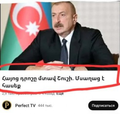Viewport: 120px width, 114px height.
Task: Click the Perfect TV channel avatar icon
Action: (7, 105)
